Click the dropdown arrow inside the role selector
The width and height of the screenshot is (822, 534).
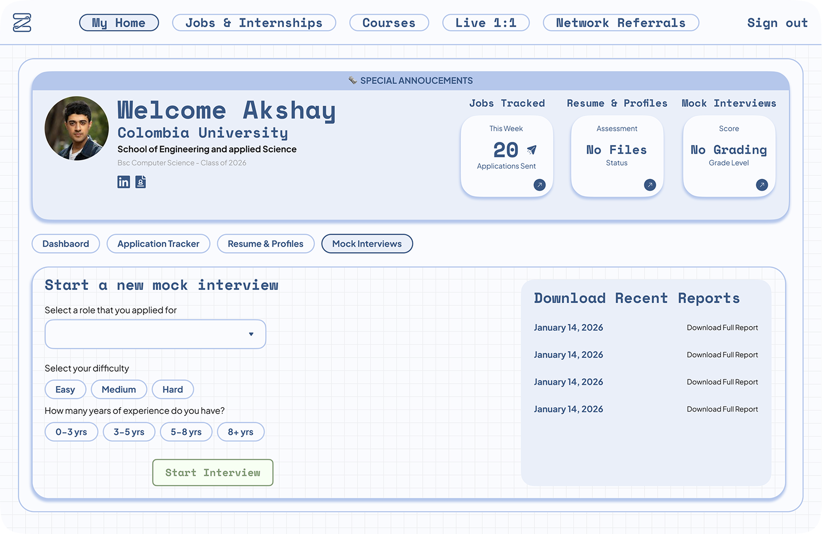[x=251, y=334]
